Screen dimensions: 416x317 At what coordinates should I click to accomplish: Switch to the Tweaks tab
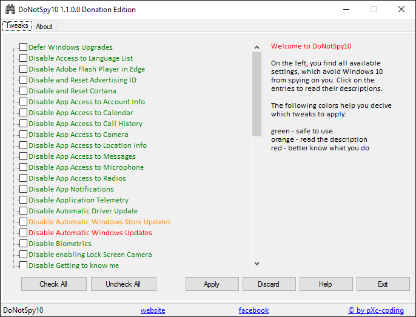17,25
